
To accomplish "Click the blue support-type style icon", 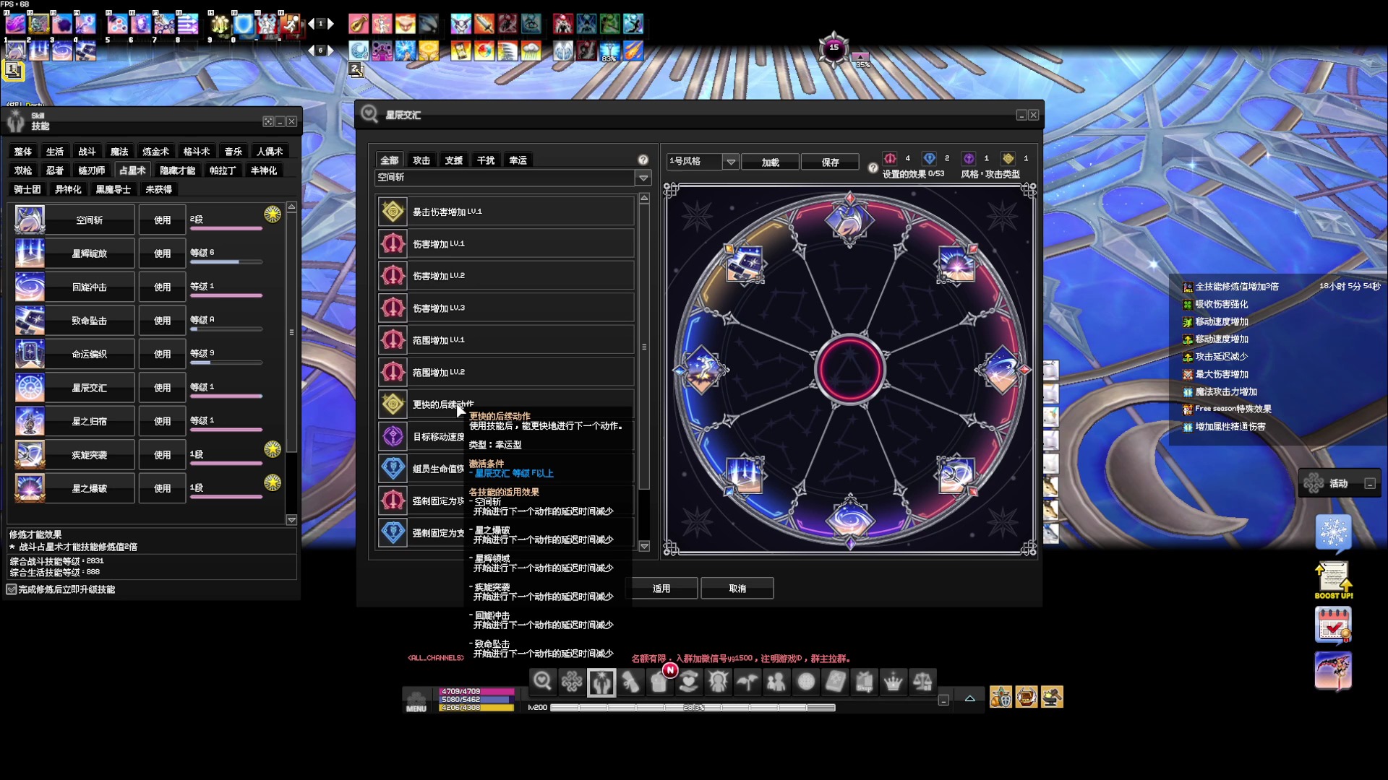I will 930,158.
